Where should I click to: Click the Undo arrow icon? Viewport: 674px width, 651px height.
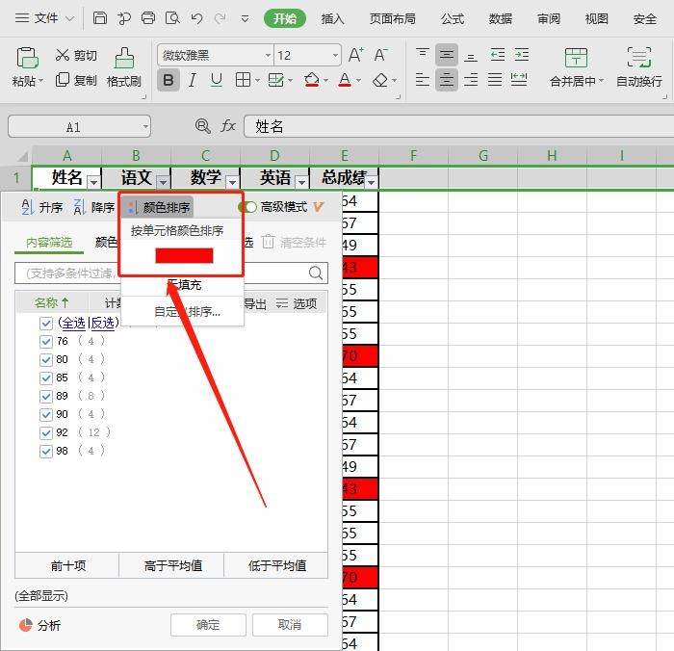(196, 18)
